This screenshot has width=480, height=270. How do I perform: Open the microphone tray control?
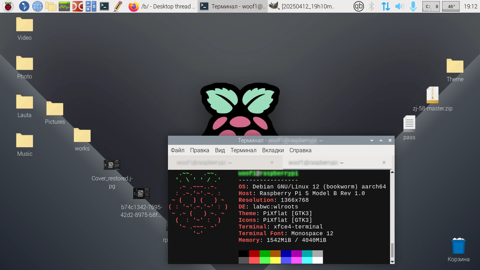point(413,6)
